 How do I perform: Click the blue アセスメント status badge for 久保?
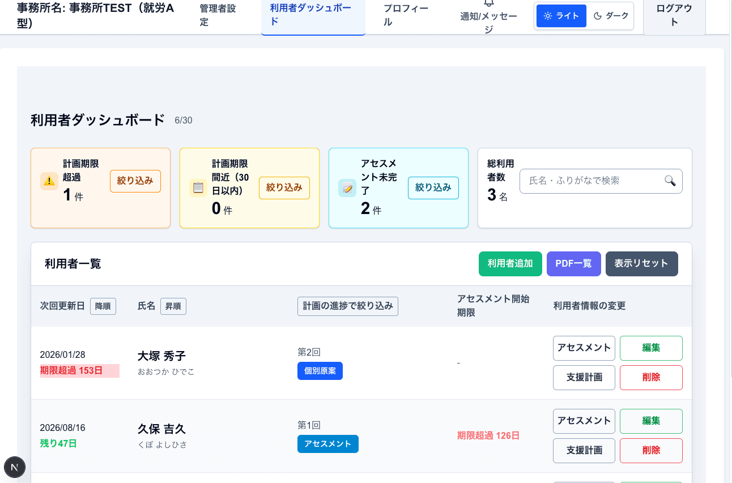coord(328,444)
